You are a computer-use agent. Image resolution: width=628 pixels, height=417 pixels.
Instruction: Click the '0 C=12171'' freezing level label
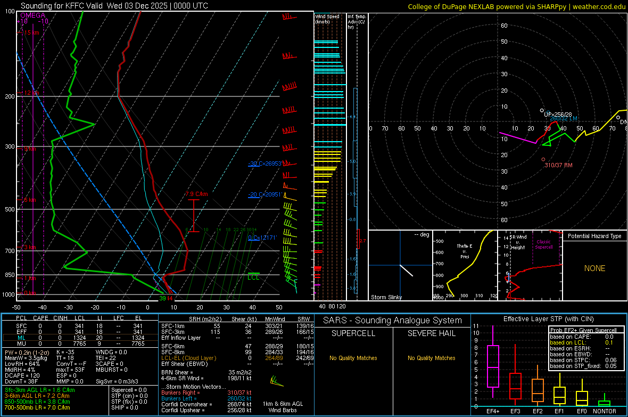click(x=262, y=238)
